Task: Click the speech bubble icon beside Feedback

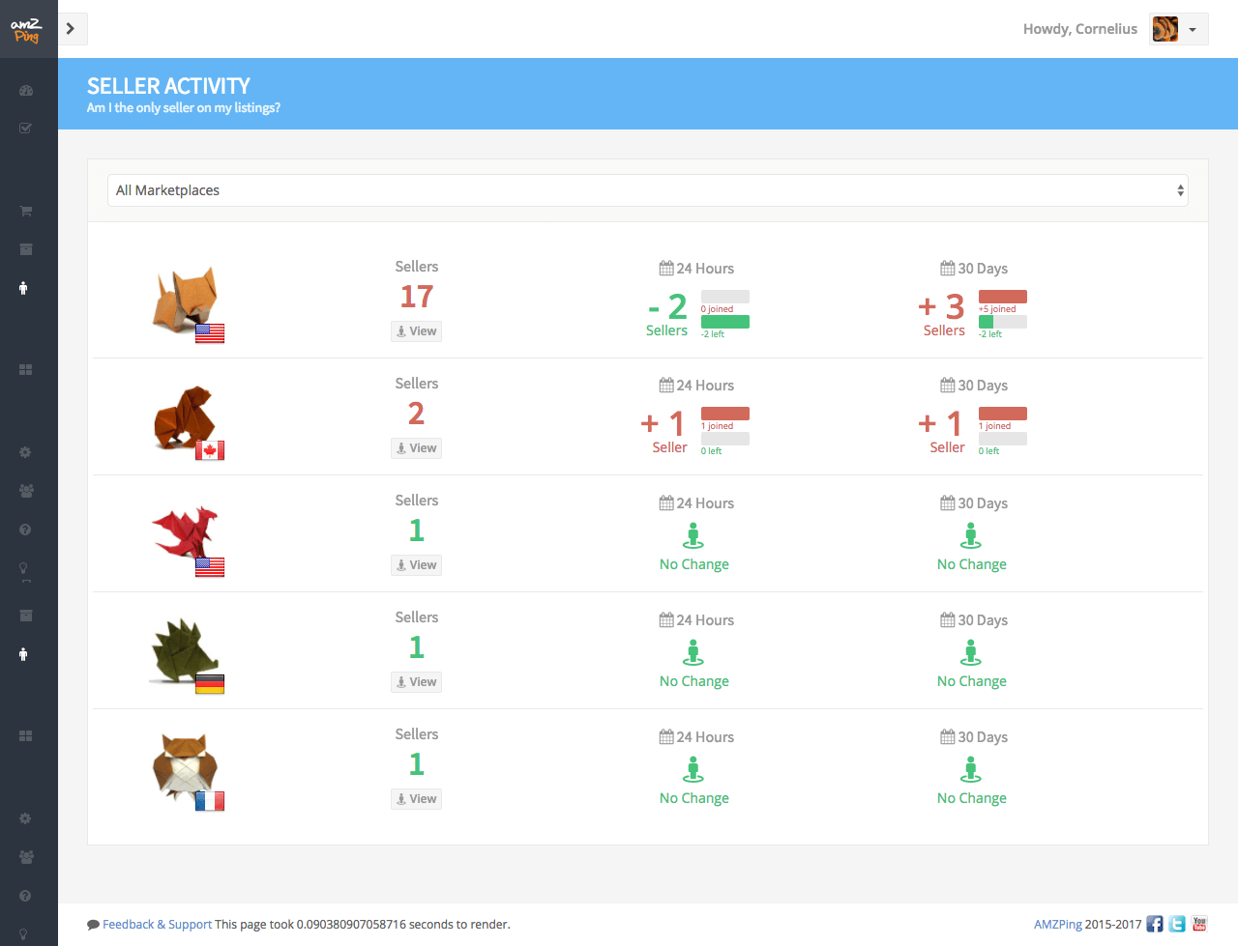Action: point(93,925)
